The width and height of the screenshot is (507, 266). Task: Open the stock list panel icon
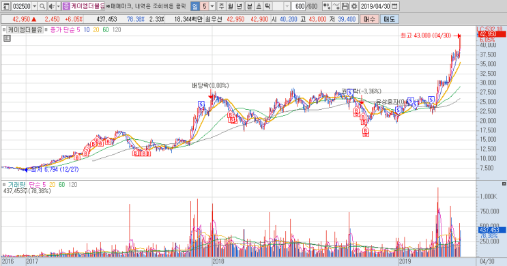click(x=6, y=6)
